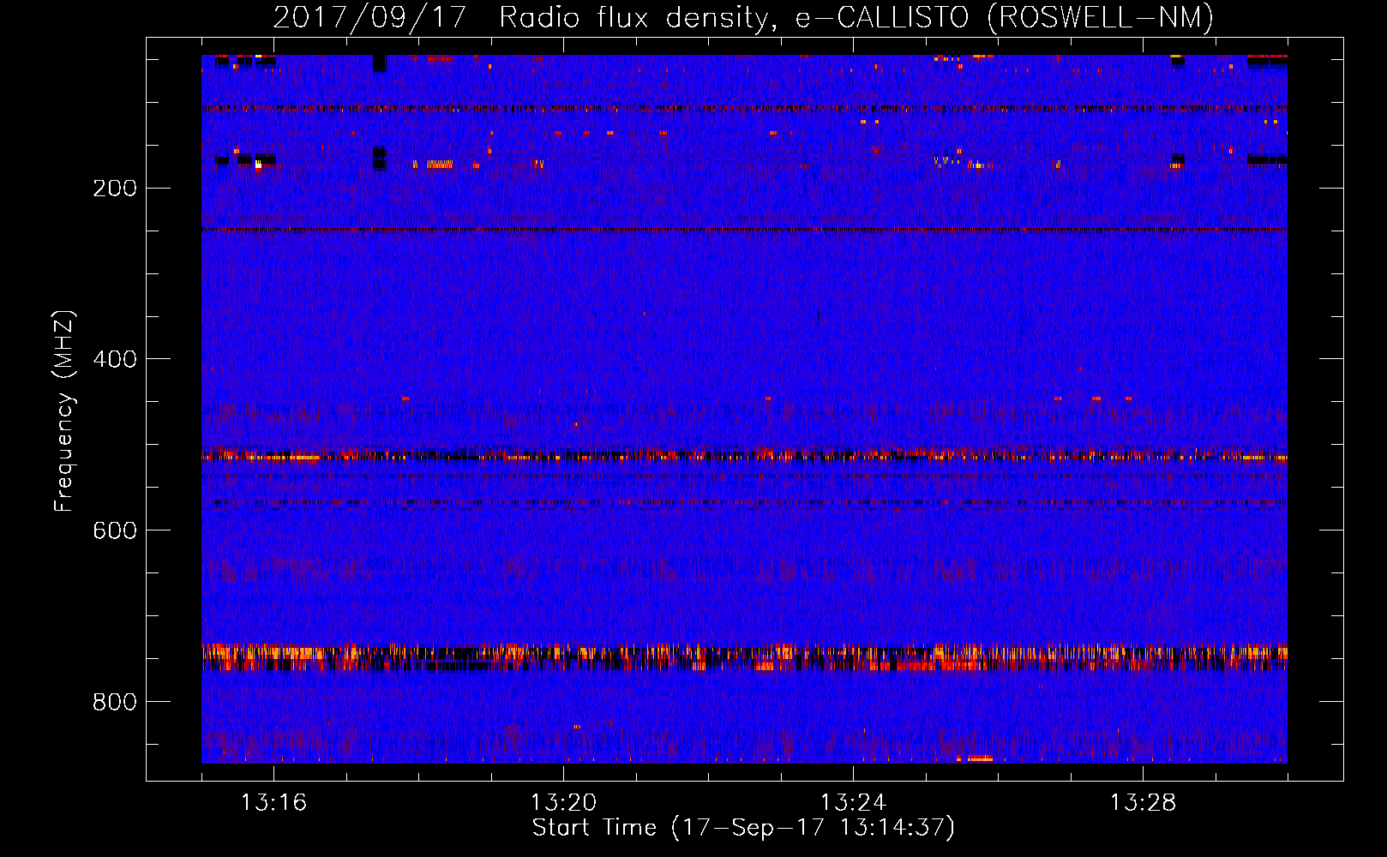This screenshot has height=857, width=1387.
Task: Click the 13:24 time tick label
Action: [853, 803]
